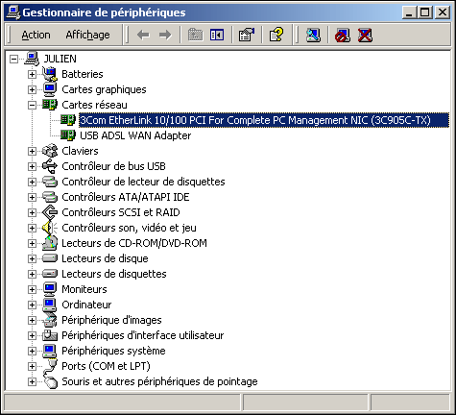The width and height of the screenshot is (456, 415).
Task: Uninstall selected device using red X toolbar icon
Action: 365,35
